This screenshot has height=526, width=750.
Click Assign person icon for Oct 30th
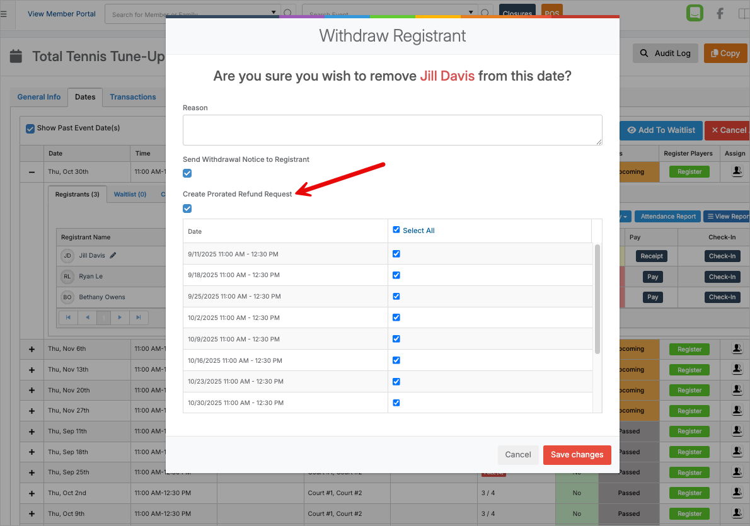(x=736, y=171)
